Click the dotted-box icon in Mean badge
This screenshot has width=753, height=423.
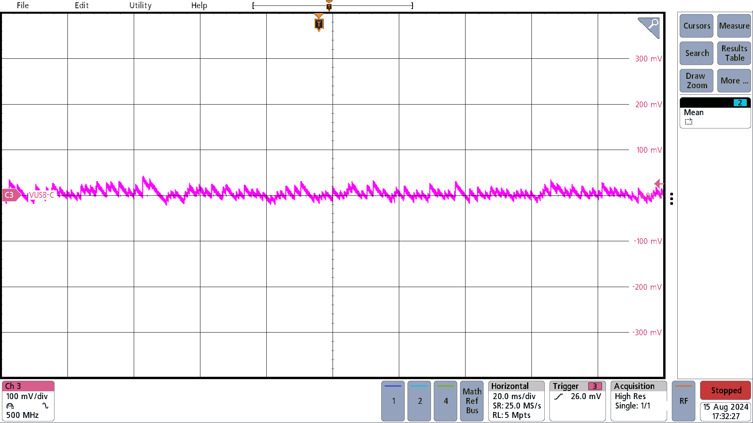point(689,122)
